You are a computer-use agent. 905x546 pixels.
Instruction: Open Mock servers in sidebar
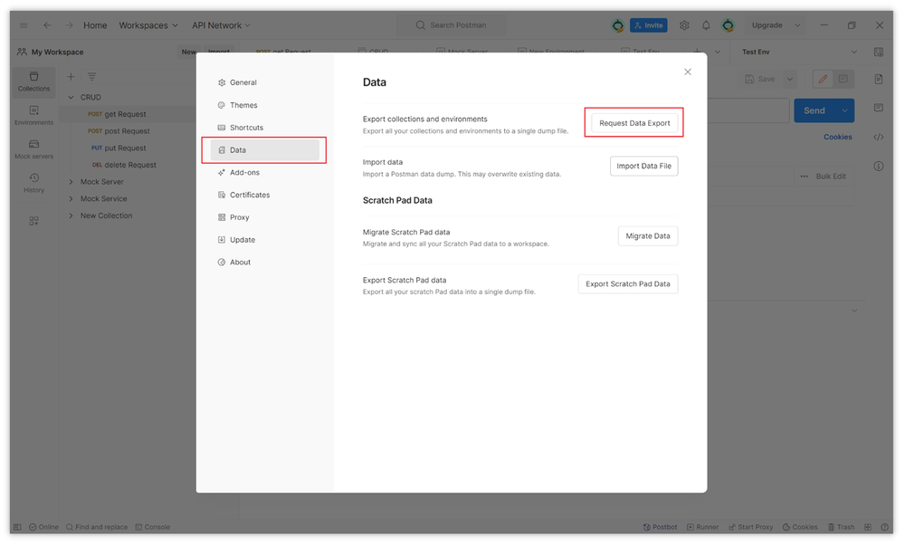[x=33, y=148]
